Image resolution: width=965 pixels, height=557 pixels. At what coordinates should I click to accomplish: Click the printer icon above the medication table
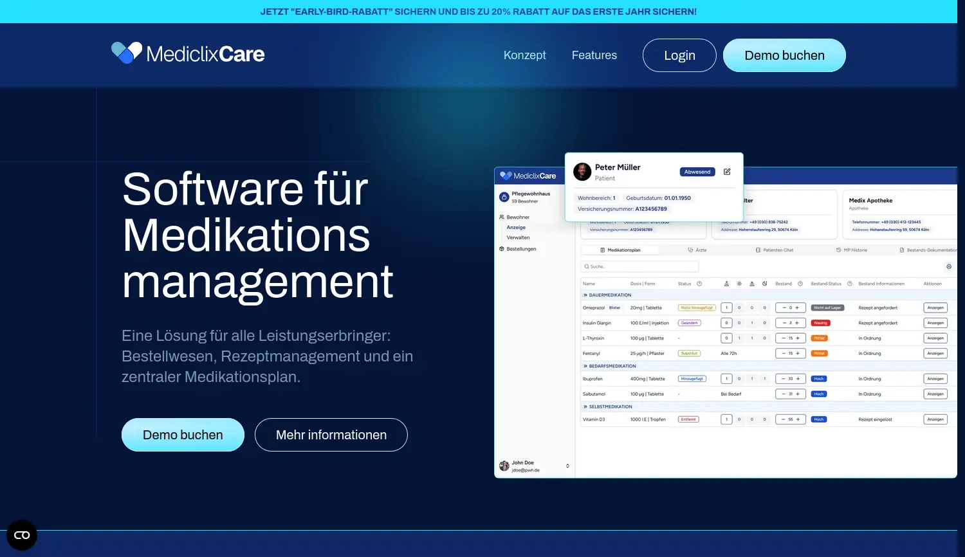tap(948, 266)
